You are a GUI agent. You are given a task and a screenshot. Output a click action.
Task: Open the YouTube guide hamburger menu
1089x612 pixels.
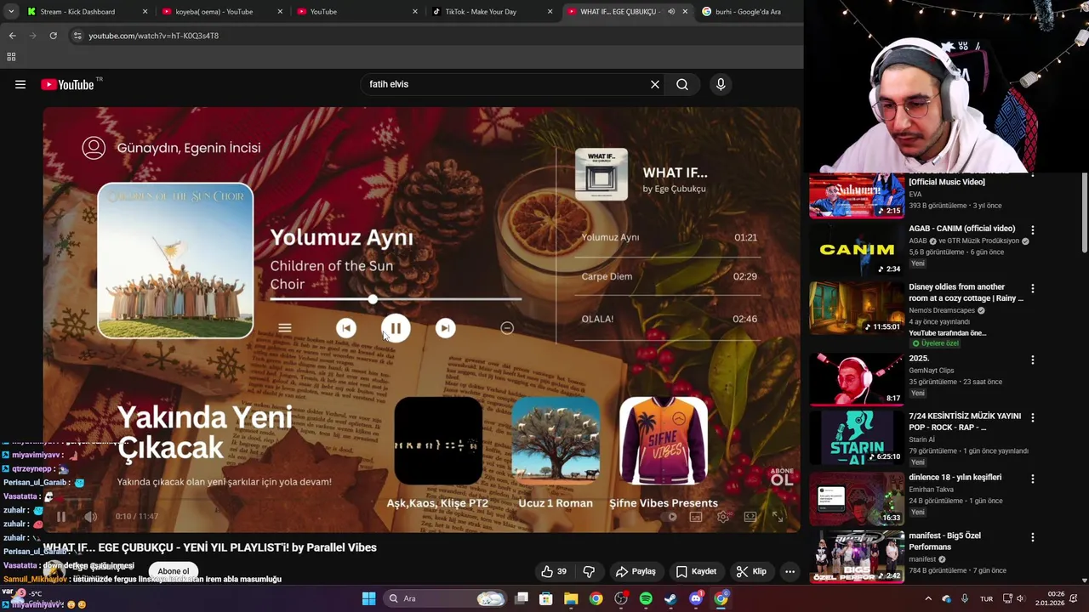(x=20, y=84)
